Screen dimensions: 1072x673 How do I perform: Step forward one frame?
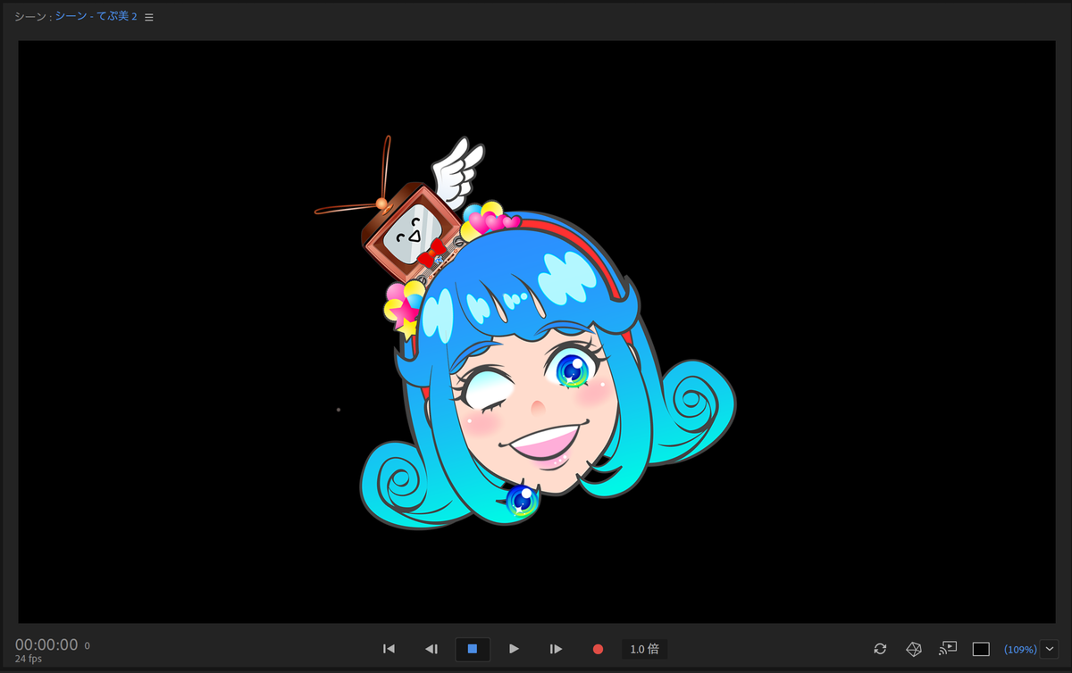[x=556, y=649]
